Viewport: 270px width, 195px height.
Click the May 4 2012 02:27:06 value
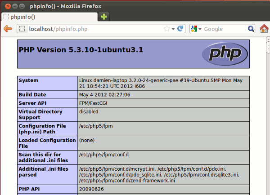[104, 94]
